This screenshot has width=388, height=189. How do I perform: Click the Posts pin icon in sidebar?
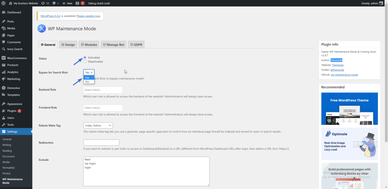click(4, 21)
